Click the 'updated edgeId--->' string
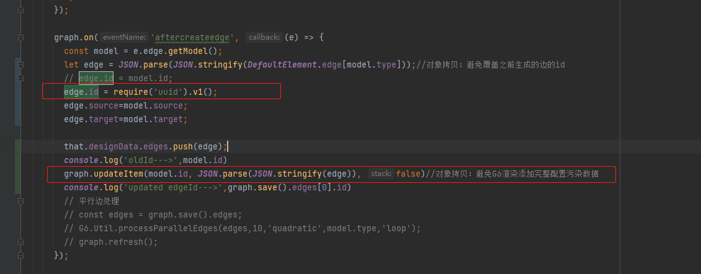 point(176,187)
